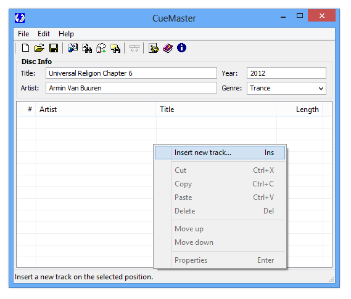Open the Edit menu
This screenshot has height=299, width=351.
coord(44,34)
